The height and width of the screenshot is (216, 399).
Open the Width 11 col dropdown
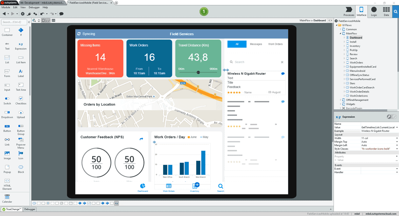[379, 138]
